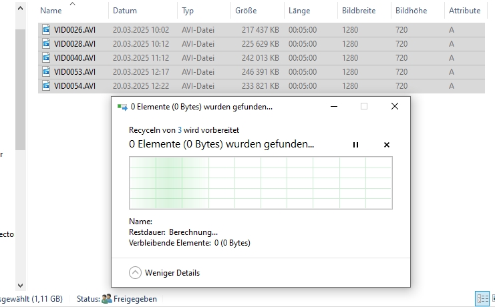Click the AVI-Datei type in VID0026 row
Screen dimensions: 495x307
198,29
